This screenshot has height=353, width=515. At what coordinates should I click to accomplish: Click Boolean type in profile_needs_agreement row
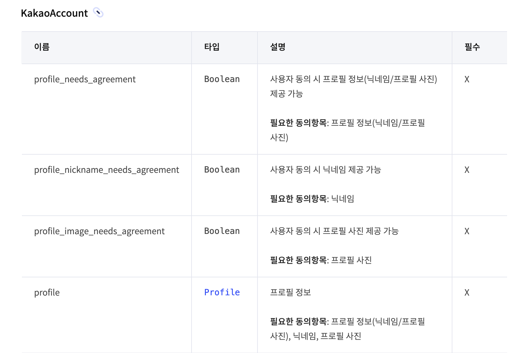(222, 79)
